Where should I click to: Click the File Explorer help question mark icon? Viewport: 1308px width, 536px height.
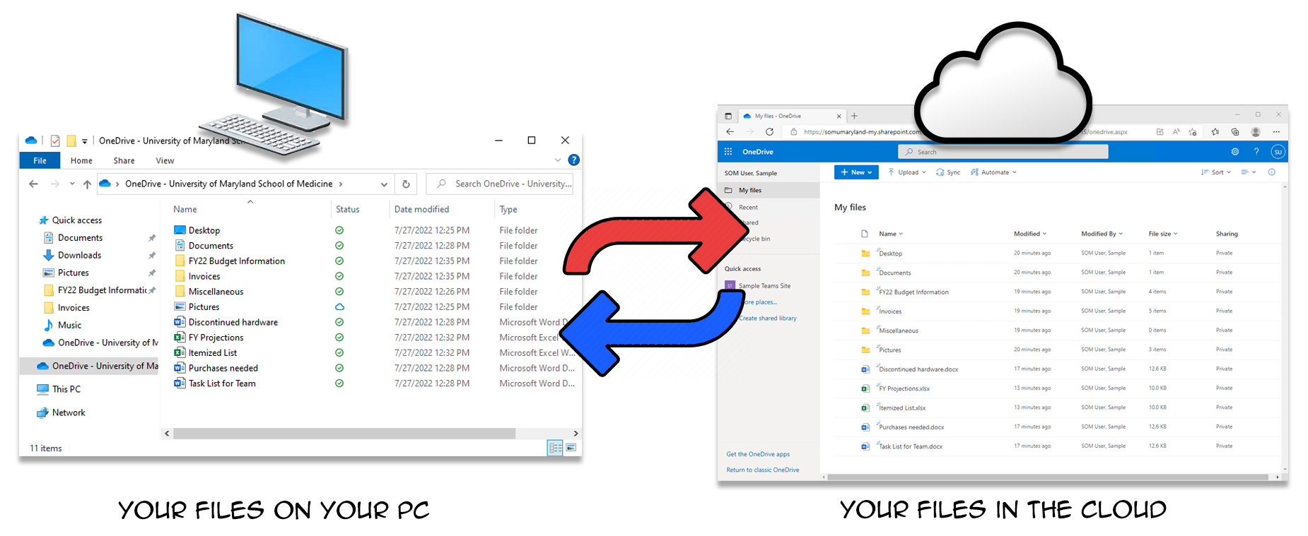[x=573, y=160]
